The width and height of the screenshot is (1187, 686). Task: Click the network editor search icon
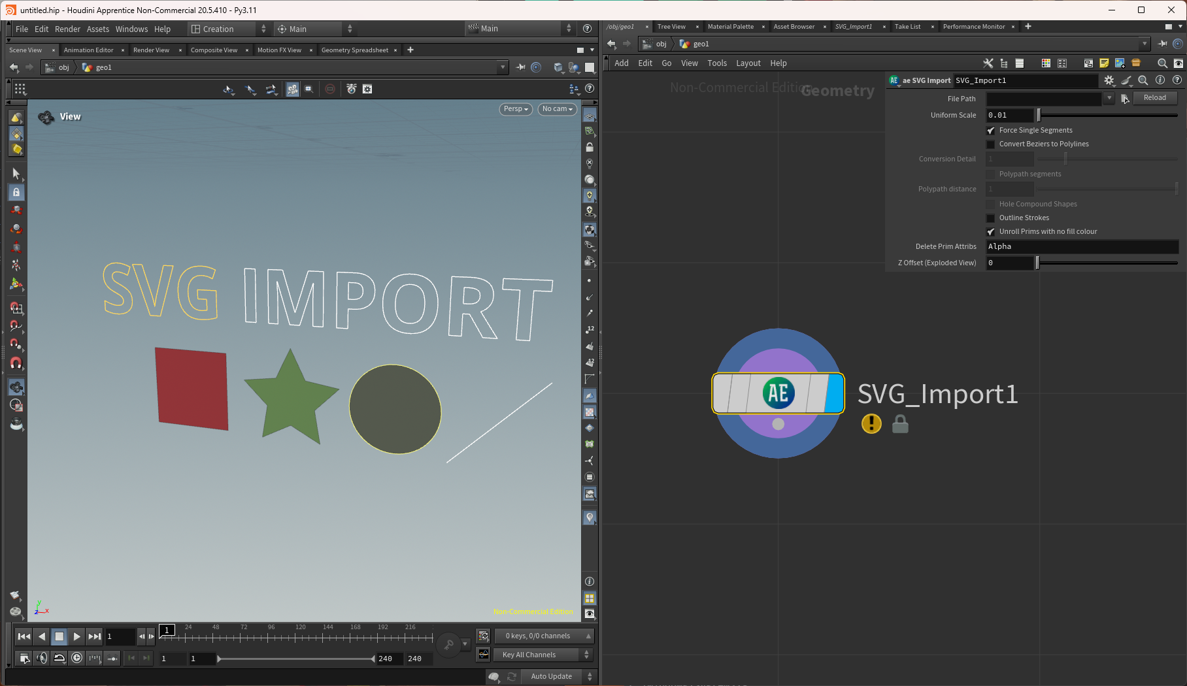pyautogui.click(x=1162, y=63)
